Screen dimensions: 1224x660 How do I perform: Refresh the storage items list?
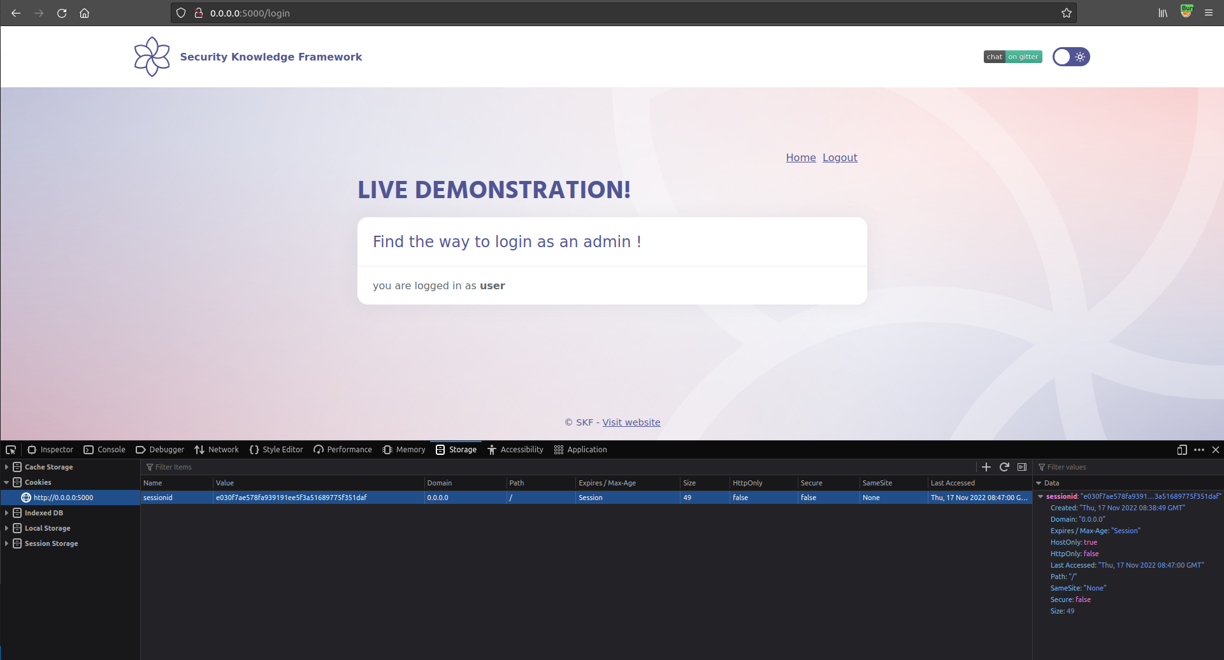pos(1004,467)
